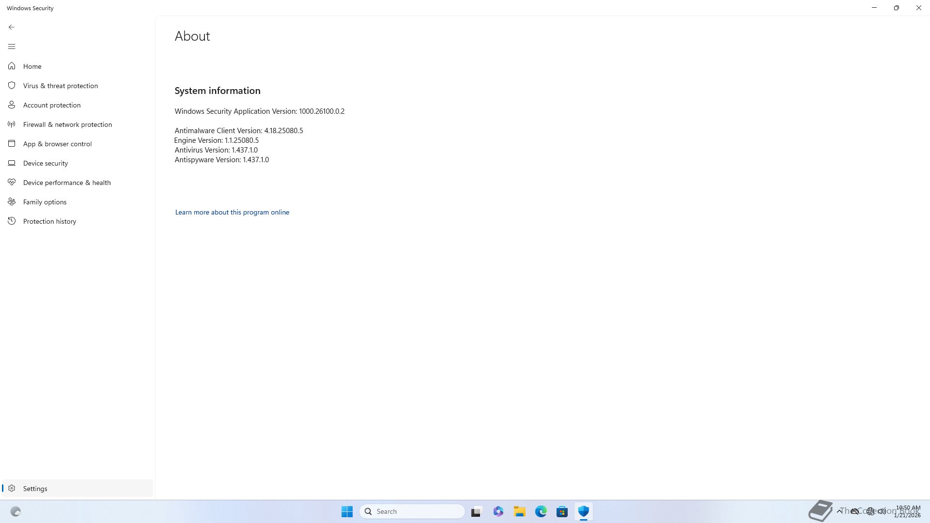Open Device security laptop icon
930x523 pixels.
click(x=12, y=163)
